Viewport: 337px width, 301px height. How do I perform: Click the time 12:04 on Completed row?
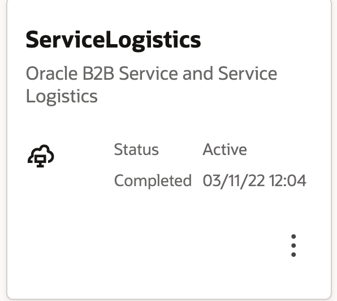point(288,180)
